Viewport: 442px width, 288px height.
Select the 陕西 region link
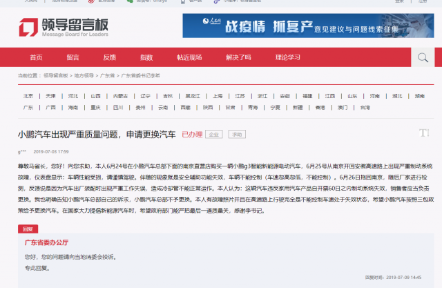pos(208,107)
